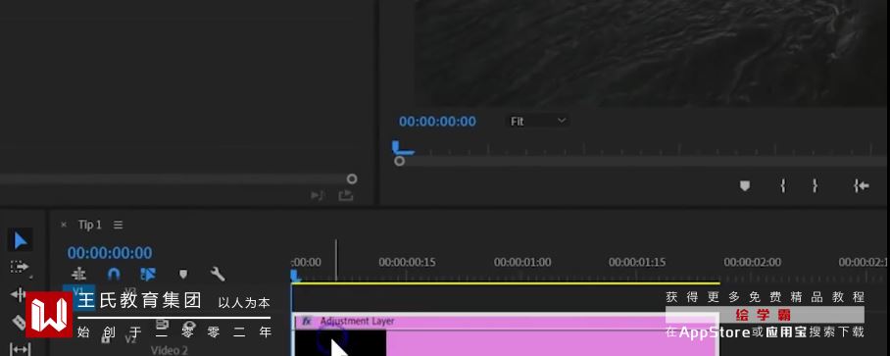
Task: Click timeline ruler at 00:00:01:15
Action: pyautogui.click(x=637, y=262)
